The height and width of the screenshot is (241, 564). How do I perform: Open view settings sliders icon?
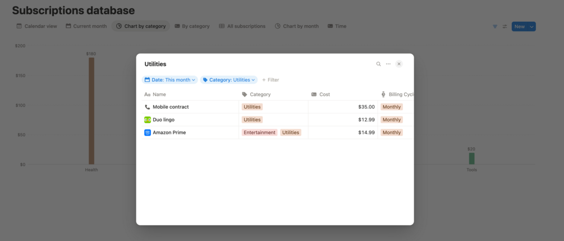pos(505,26)
